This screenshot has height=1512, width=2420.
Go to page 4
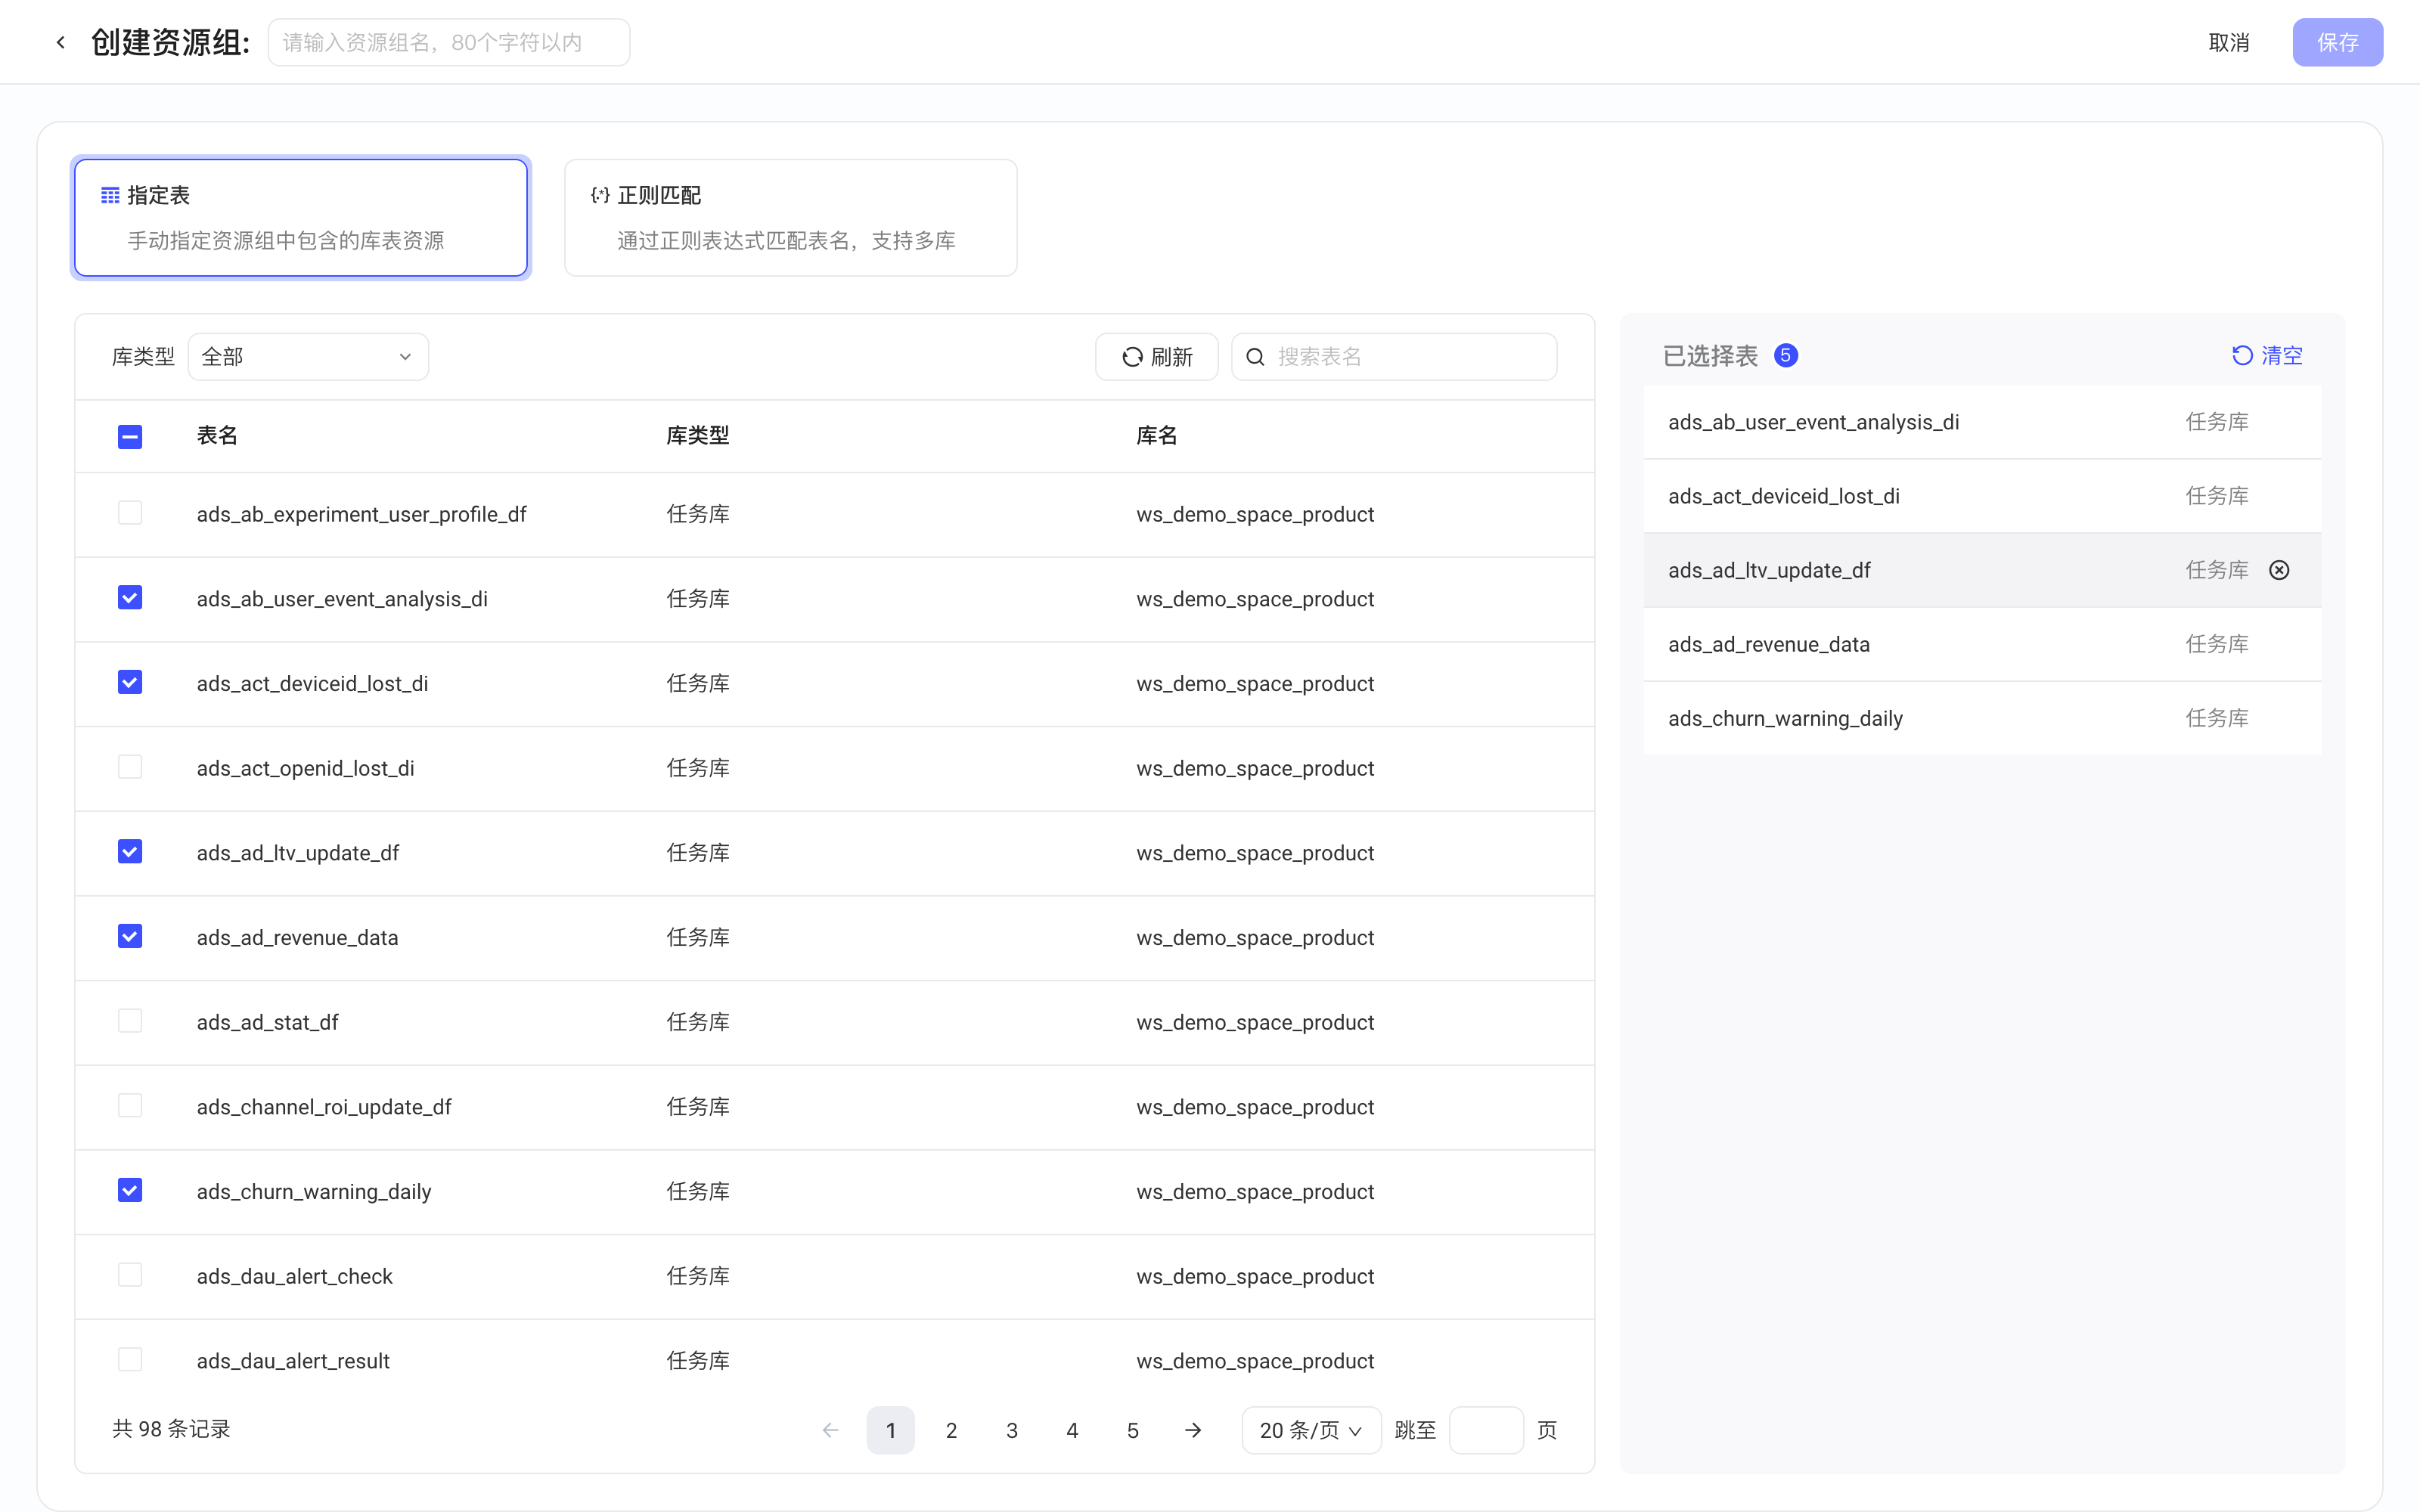[x=1072, y=1430]
